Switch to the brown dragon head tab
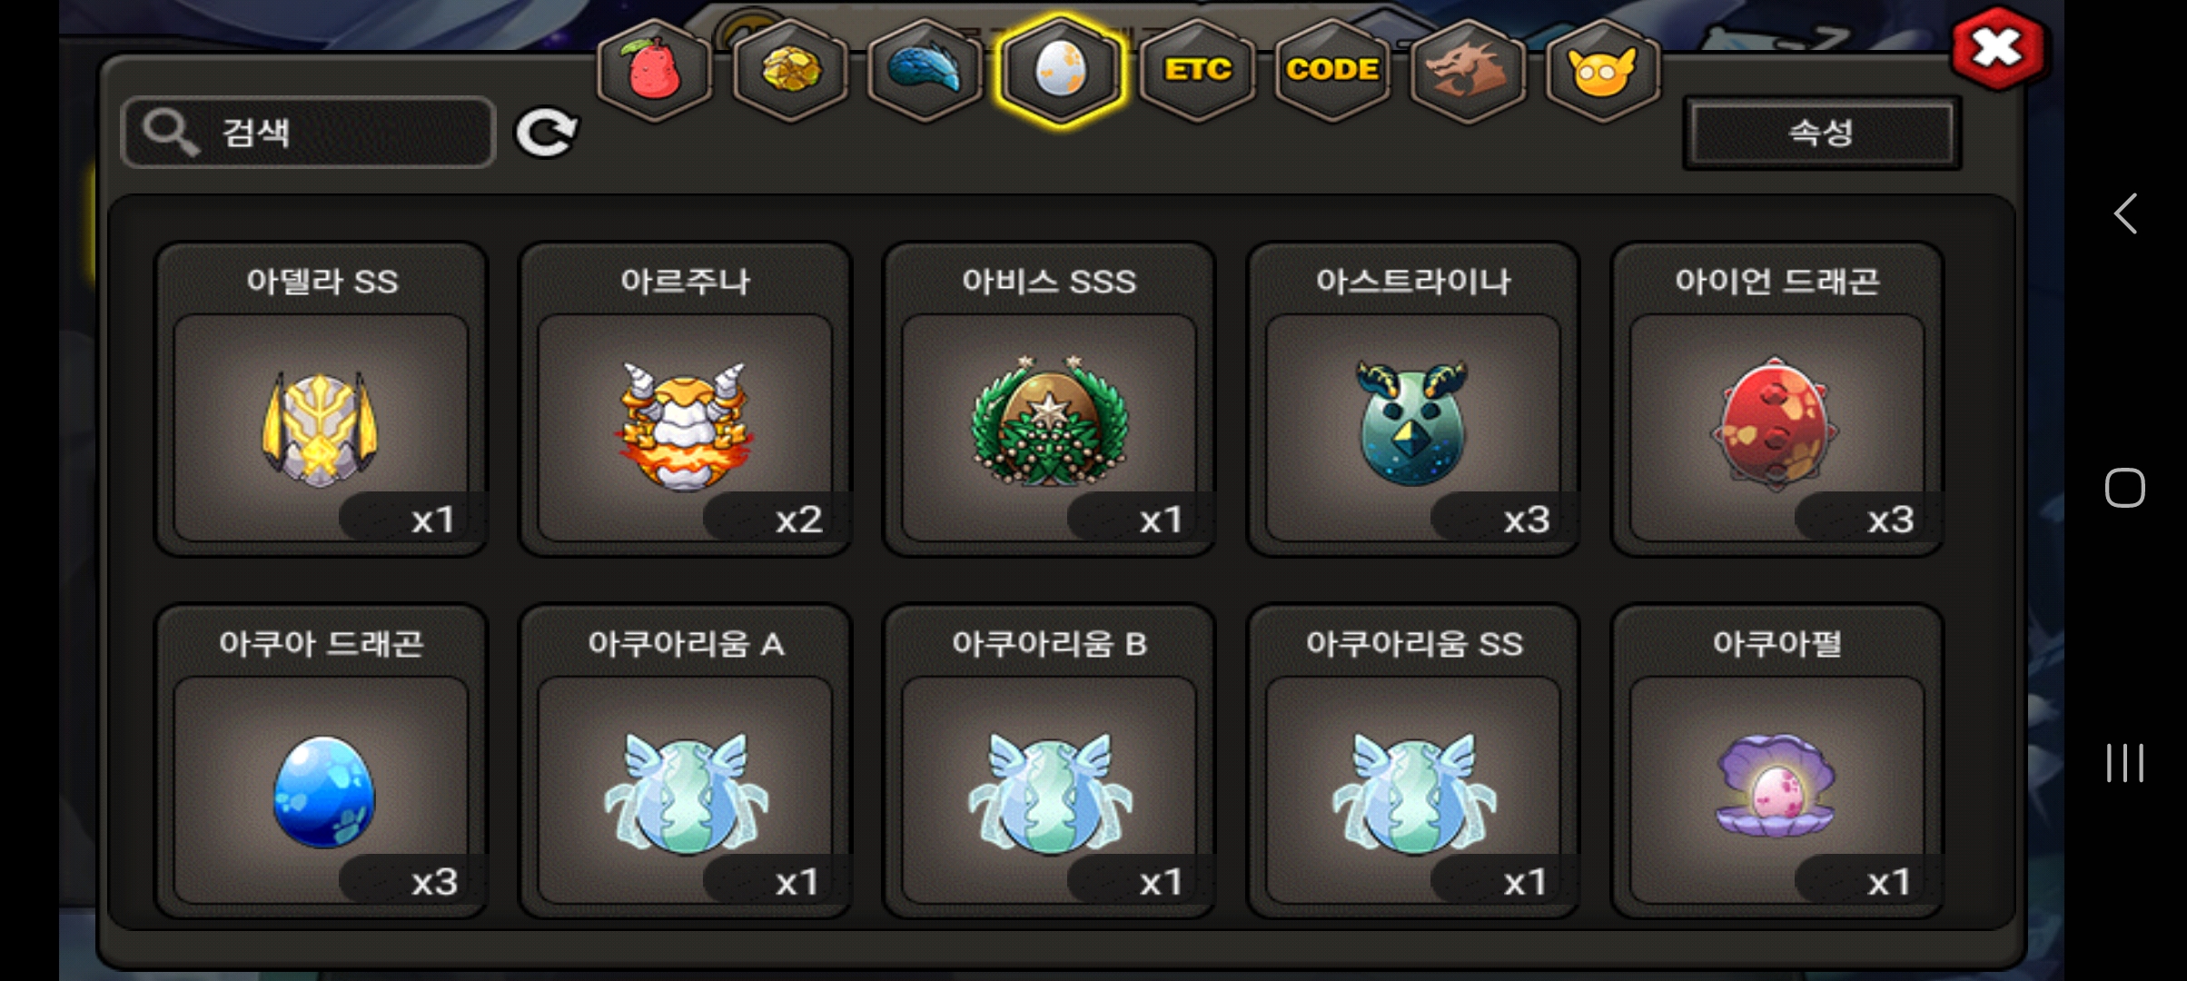This screenshot has width=2187, height=981. (x=1467, y=70)
